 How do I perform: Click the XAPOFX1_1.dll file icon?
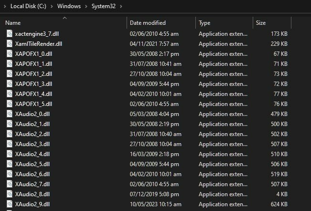10,64
